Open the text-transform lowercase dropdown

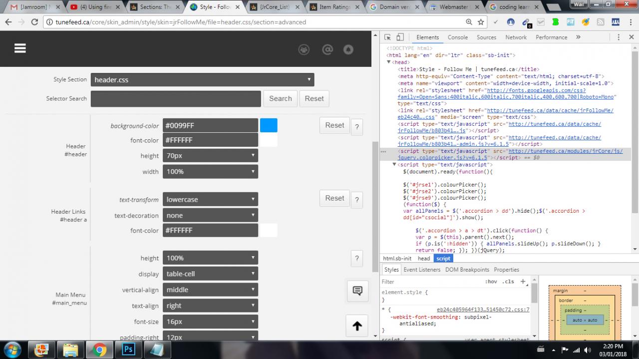point(210,199)
